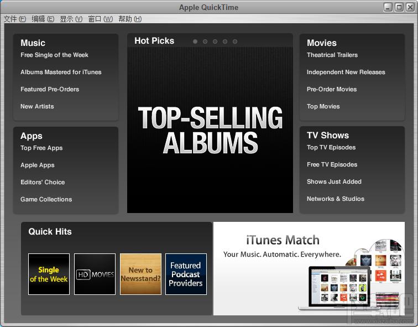The image size is (418, 327).
Task: Open Editors' Choice link
Action: (43, 182)
